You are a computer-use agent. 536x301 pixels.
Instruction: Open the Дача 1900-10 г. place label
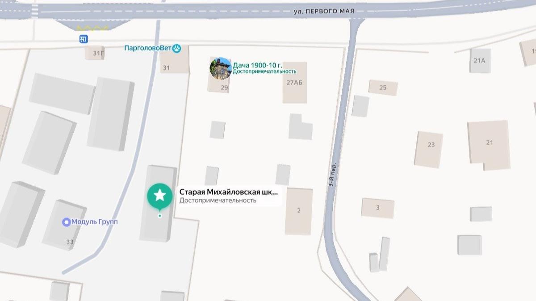258,65
